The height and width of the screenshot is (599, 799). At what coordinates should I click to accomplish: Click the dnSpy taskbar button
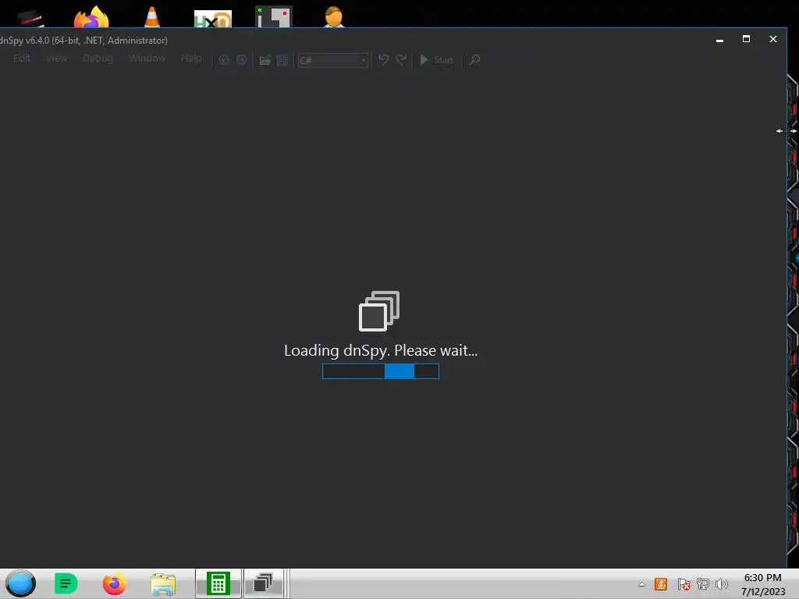tap(264, 583)
